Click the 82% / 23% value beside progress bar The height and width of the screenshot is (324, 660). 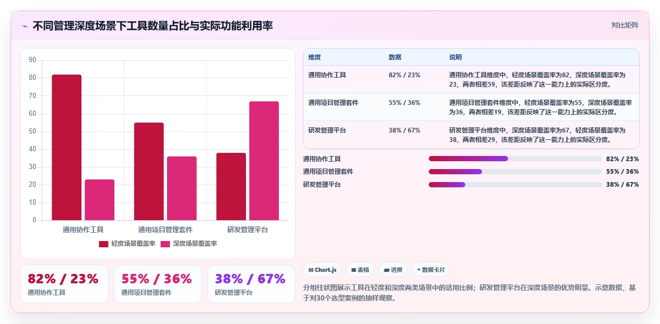(622, 159)
